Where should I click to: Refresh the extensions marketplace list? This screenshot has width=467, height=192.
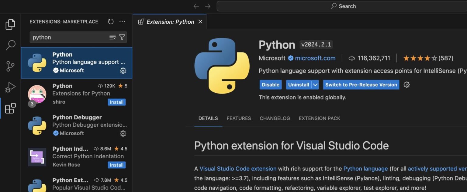[110, 21]
